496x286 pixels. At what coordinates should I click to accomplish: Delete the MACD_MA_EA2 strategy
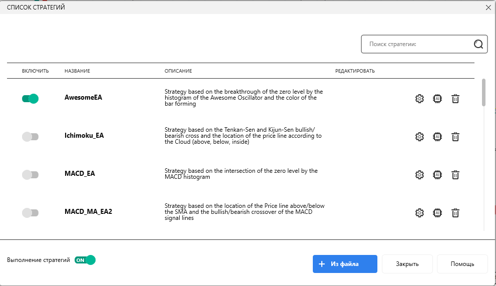pyautogui.click(x=455, y=213)
